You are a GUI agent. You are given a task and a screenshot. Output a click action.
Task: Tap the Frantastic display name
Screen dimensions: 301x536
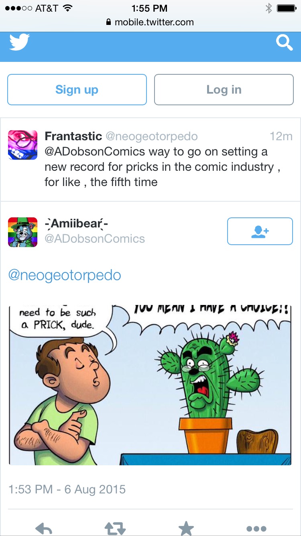[73, 136]
